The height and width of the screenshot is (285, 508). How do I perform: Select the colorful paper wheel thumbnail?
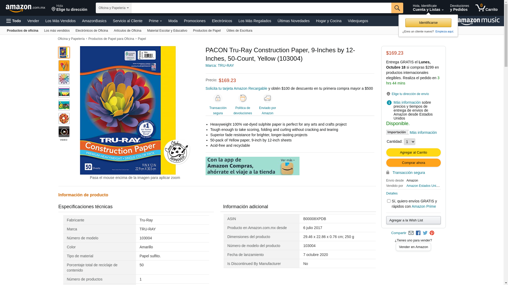pos(64,79)
